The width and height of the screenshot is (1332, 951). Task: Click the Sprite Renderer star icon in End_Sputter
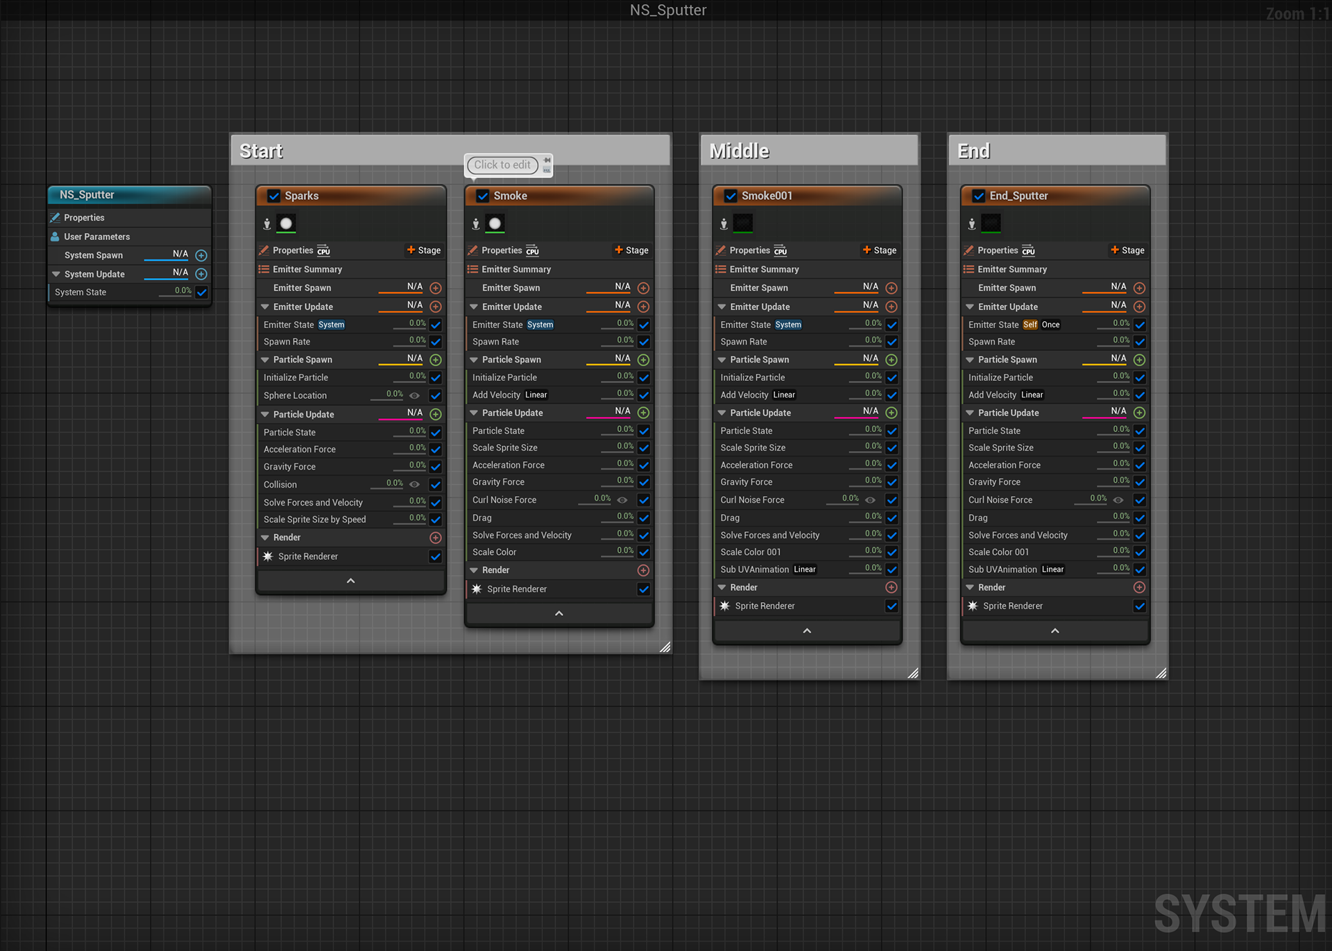point(973,606)
